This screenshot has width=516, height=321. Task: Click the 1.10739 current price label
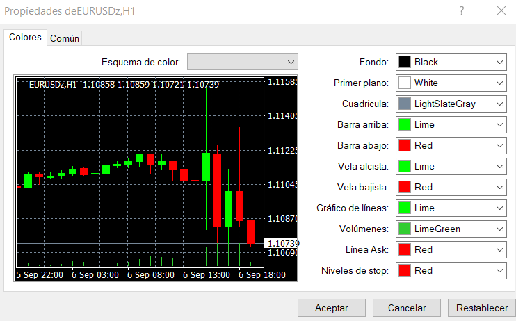click(x=282, y=243)
